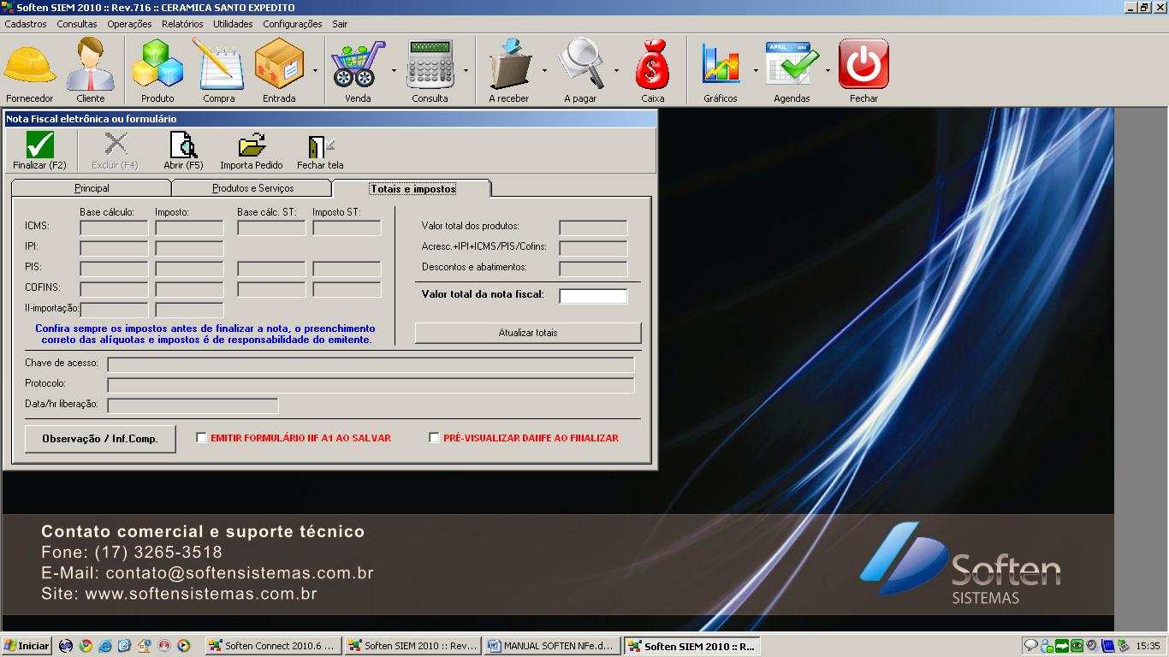Open the Cadastros menu
The width and height of the screenshot is (1169, 657).
pyautogui.click(x=26, y=24)
